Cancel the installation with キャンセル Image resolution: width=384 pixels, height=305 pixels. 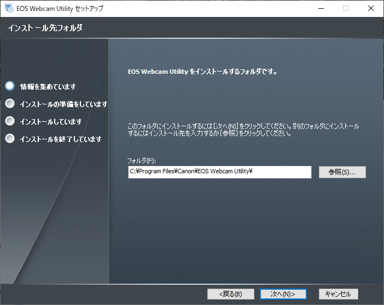click(338, 294)
